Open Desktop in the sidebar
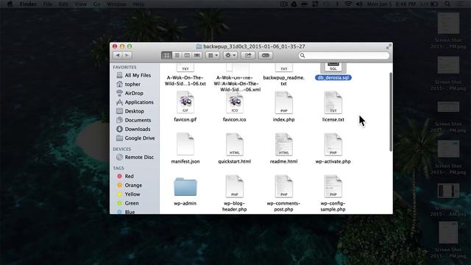Viewport: 471px width, 265px height. tap(135, 111)
